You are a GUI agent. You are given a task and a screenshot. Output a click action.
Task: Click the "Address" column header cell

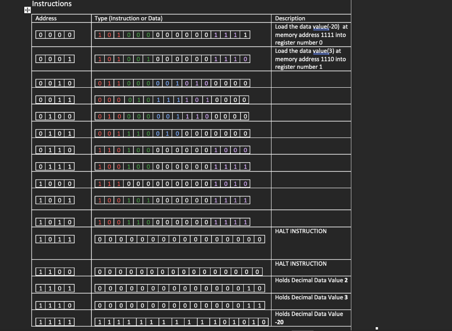click(x=46, y=18)
